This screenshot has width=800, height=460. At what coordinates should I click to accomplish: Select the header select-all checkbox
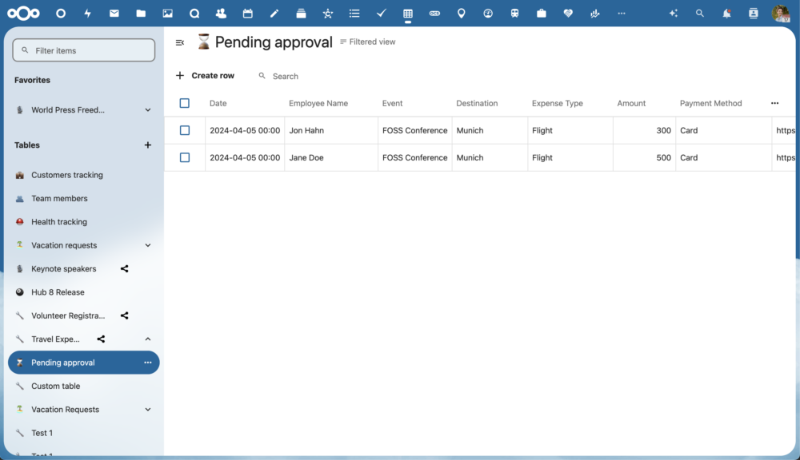185,103
